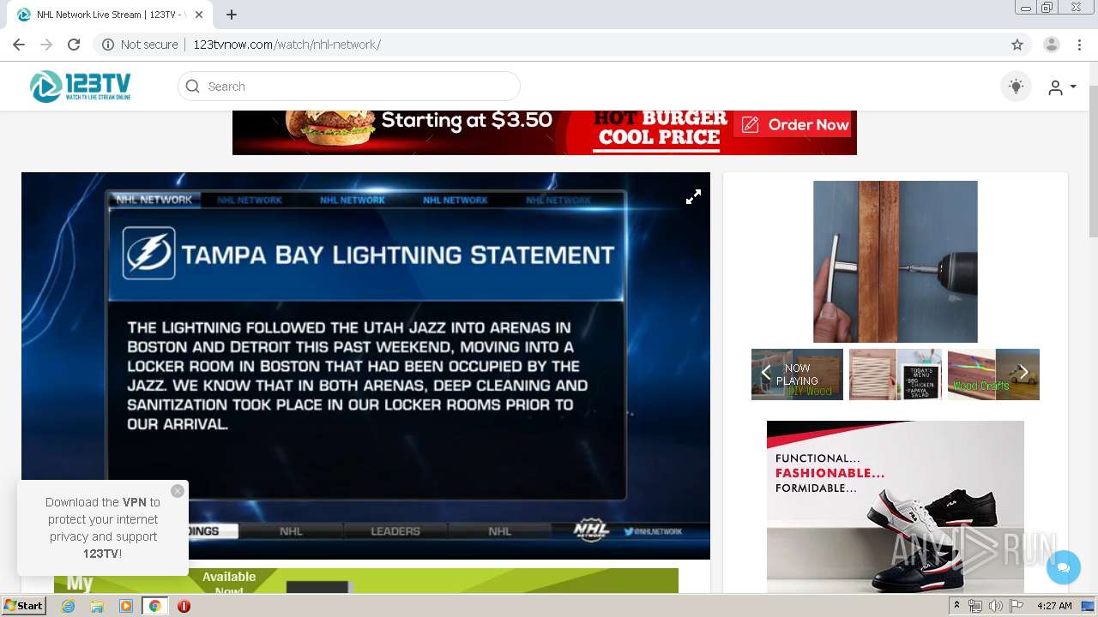
Task: Click the search magnifier icon
Action: coord(193,87)
